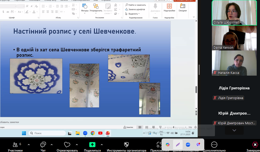Toggle Заметки notes pane in status bar

(128, 127)
